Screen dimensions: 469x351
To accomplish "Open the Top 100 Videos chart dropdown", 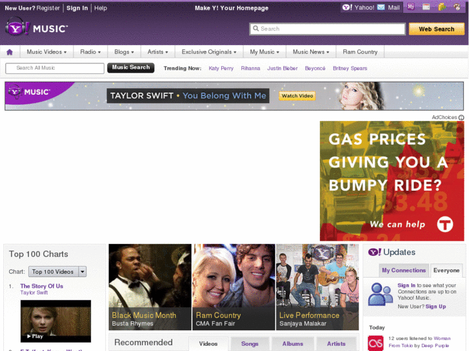I will (x=57, y=272).
